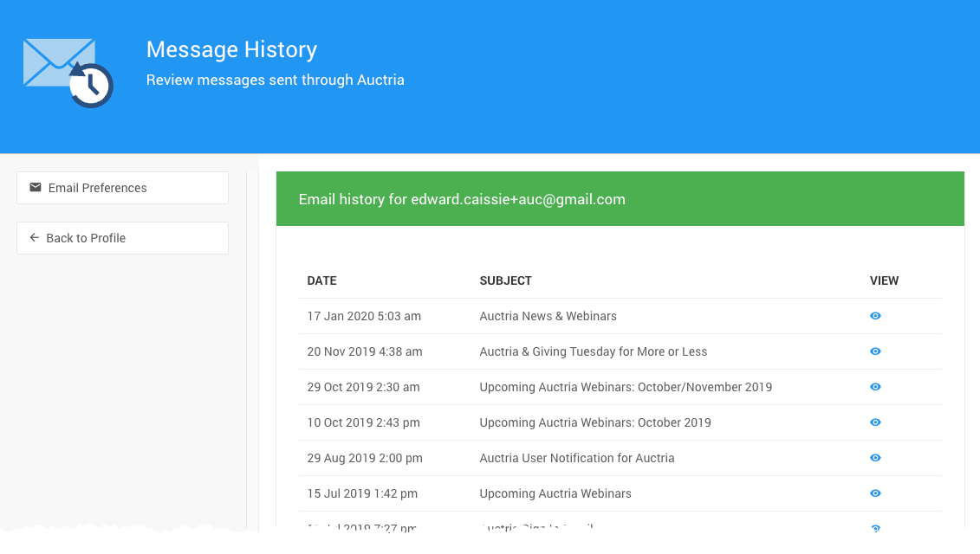Sort by the DATE column header

(321, 280)
